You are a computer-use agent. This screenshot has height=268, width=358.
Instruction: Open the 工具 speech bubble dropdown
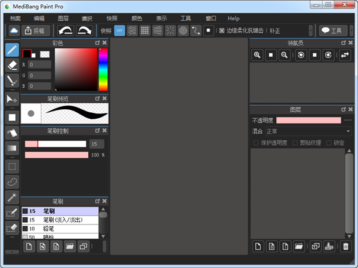pyautogui.click(x=332, y=30)
